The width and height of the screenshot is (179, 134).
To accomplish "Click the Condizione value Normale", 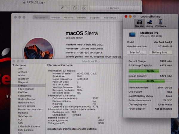I will [76, 115].
